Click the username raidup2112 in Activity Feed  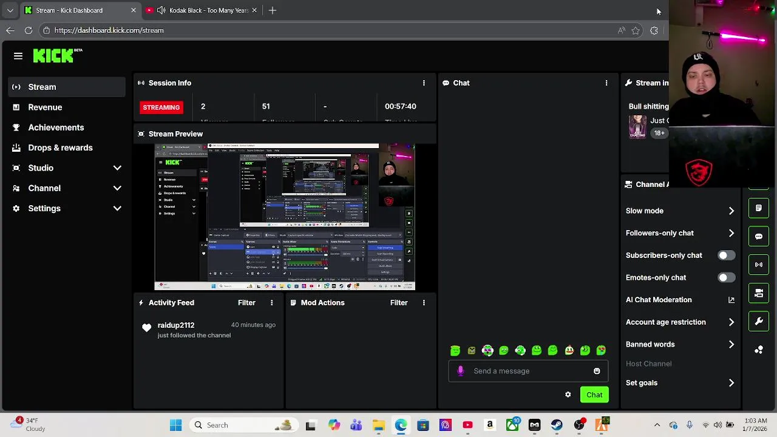pos(176,325)
